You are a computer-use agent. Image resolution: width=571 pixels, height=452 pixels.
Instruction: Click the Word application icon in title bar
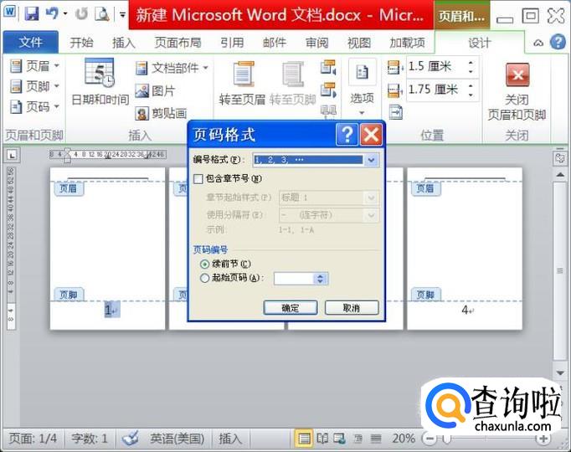pos(9,12)
